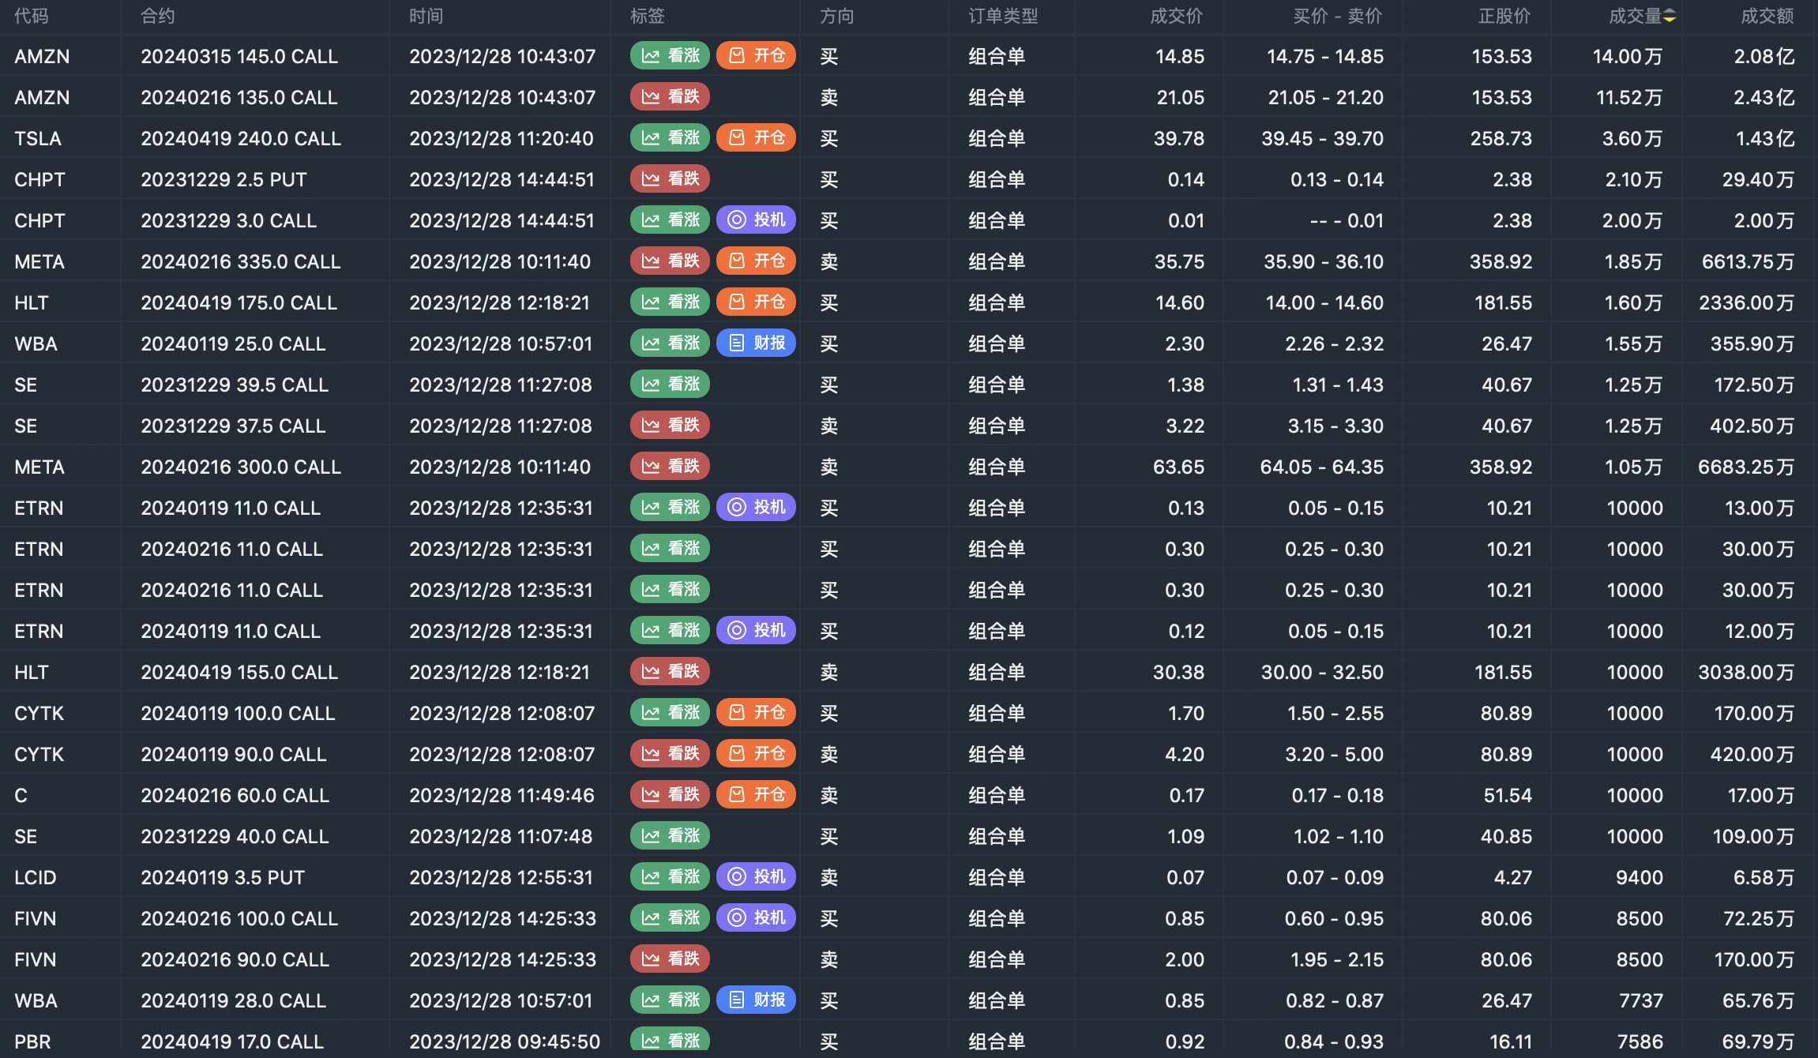Screen dimensions: 1818x1058
Task: Click the 看跌 tag on HLT 155.0 CALL row
Action: 670,671
